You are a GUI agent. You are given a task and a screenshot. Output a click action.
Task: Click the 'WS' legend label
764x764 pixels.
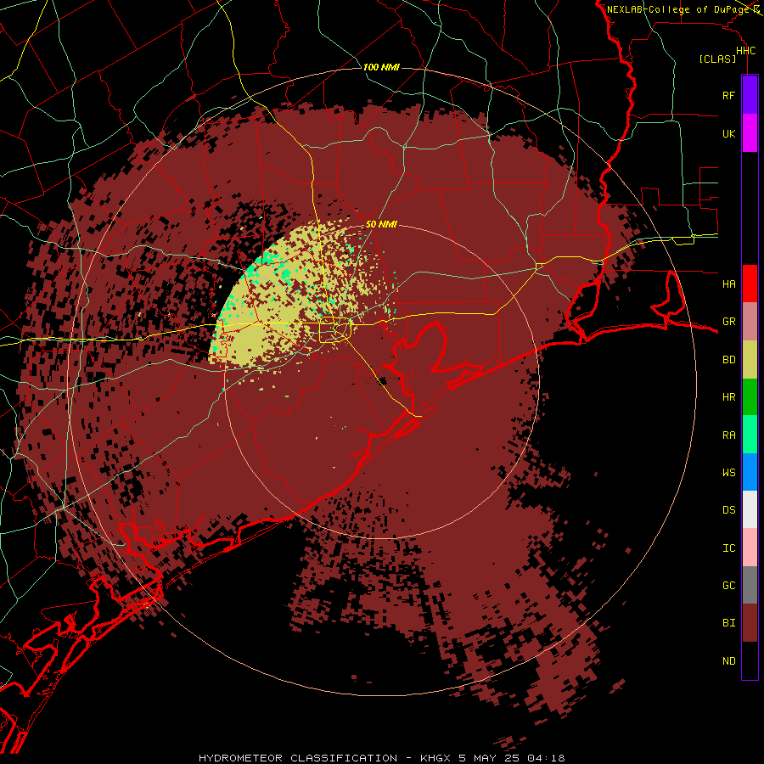tap(728, 472)
